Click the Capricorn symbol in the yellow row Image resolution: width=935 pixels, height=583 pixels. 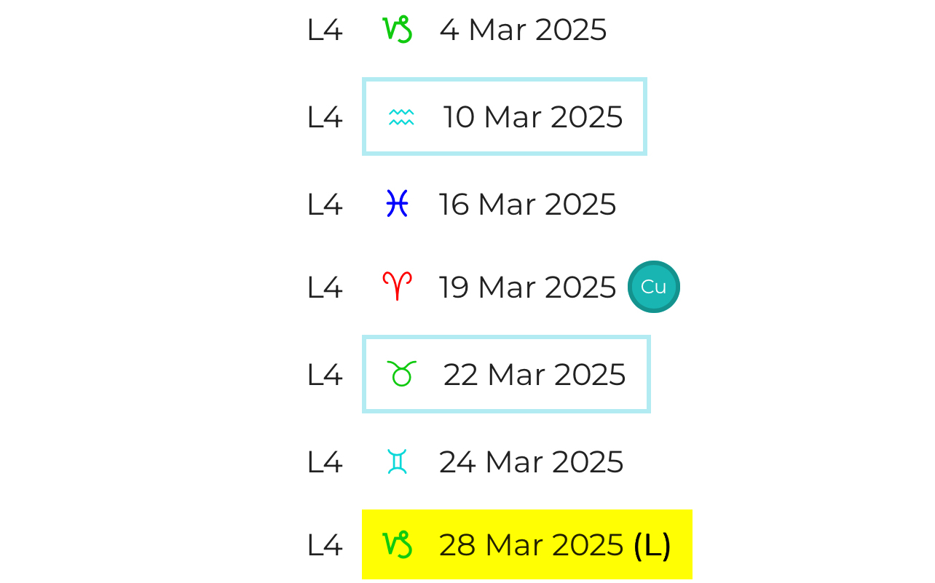point(398,545)
